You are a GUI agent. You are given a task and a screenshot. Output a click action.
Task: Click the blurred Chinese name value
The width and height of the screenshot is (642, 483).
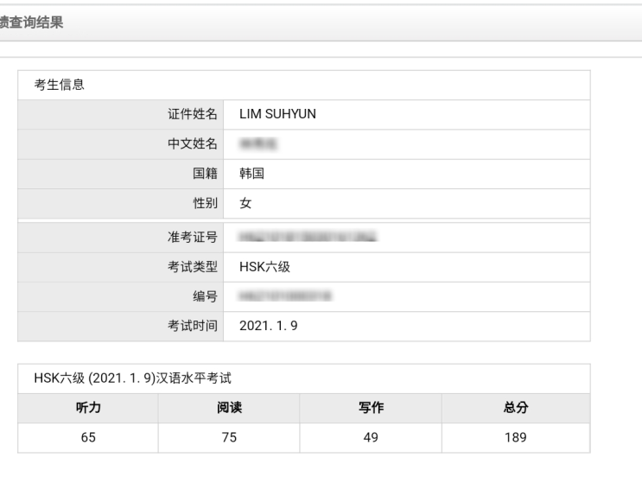tap(258, 143)
